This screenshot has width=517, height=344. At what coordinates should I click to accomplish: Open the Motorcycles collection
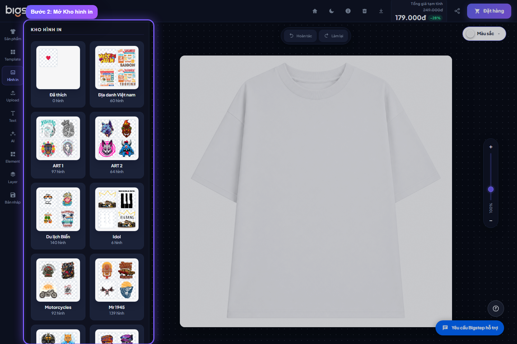(x=58, y=287)
